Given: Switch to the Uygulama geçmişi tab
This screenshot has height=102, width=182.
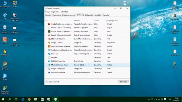Looking at the screenshot, I should click(x=69, y=15).
